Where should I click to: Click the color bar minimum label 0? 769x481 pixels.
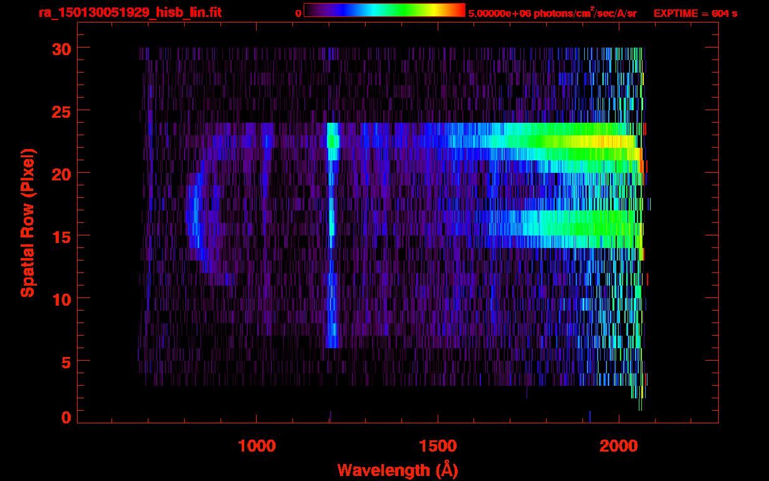click(298, 13)
